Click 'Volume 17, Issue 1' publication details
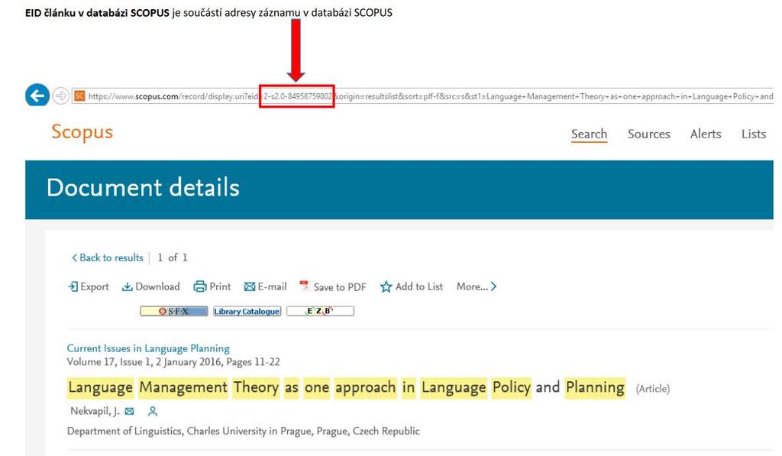This screenshot has height=456, width=782. pos(173,362)
